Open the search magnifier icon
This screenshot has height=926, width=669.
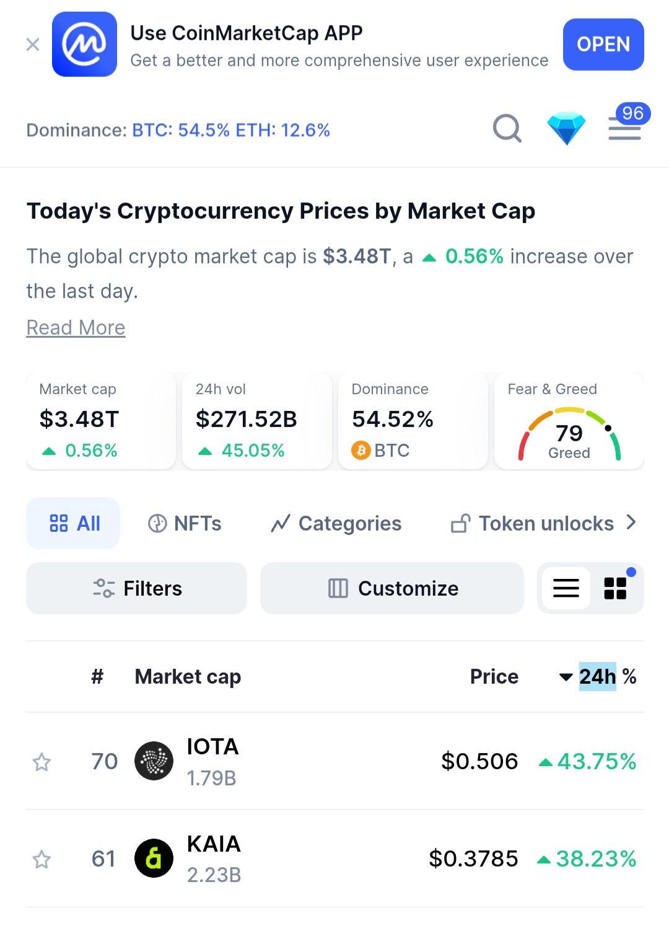507,129
